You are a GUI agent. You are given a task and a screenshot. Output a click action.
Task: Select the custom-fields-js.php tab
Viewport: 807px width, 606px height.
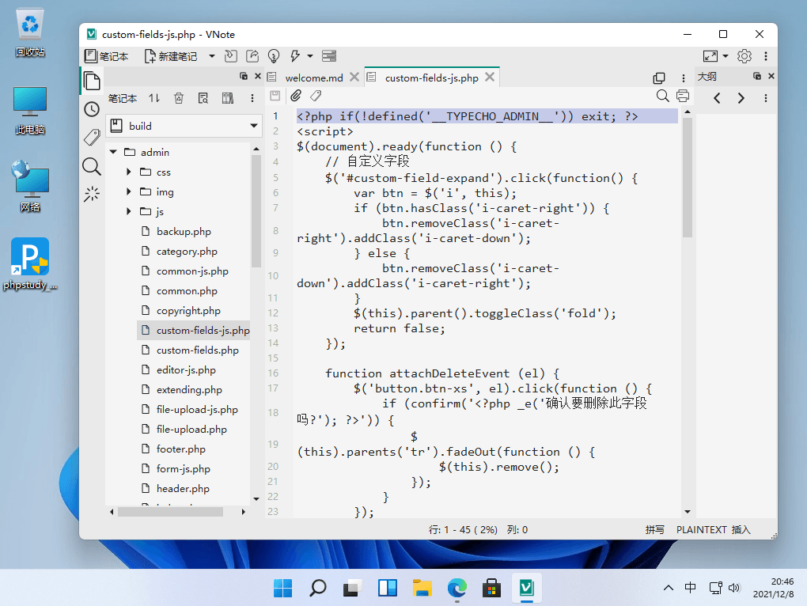[x=431, y=78]
